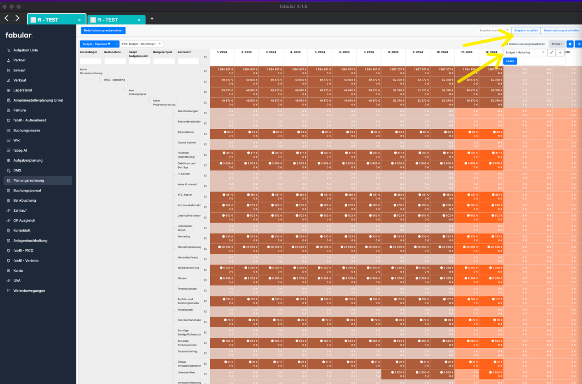
Task: Open the Snapshot auswählen dropdown
Action: (493, 30)
